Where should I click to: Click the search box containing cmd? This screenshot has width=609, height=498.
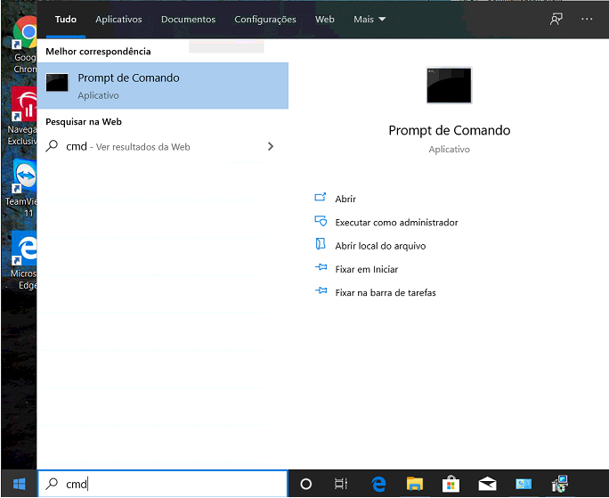(x=163, y=484)
